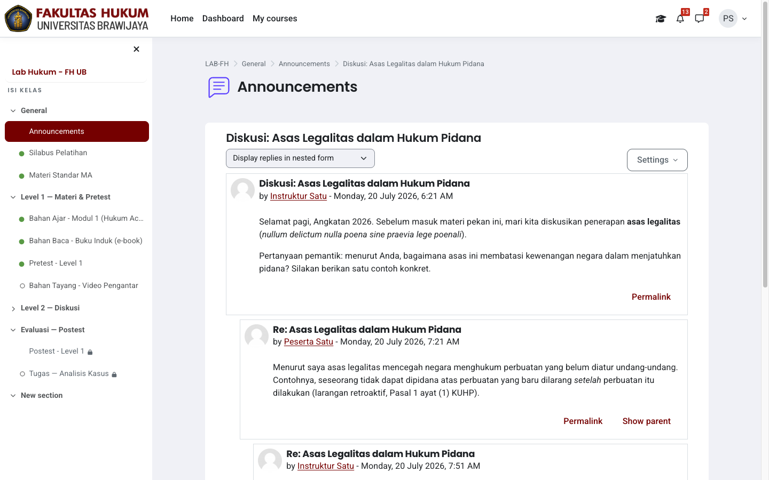Open Bahan Baca - Buku Induk (e-book)
Screen dimensions: 769x480
click(x=86, y=241)
